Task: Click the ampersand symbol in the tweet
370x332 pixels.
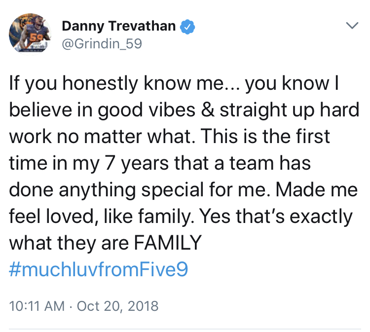Action: tap(208, 109)
